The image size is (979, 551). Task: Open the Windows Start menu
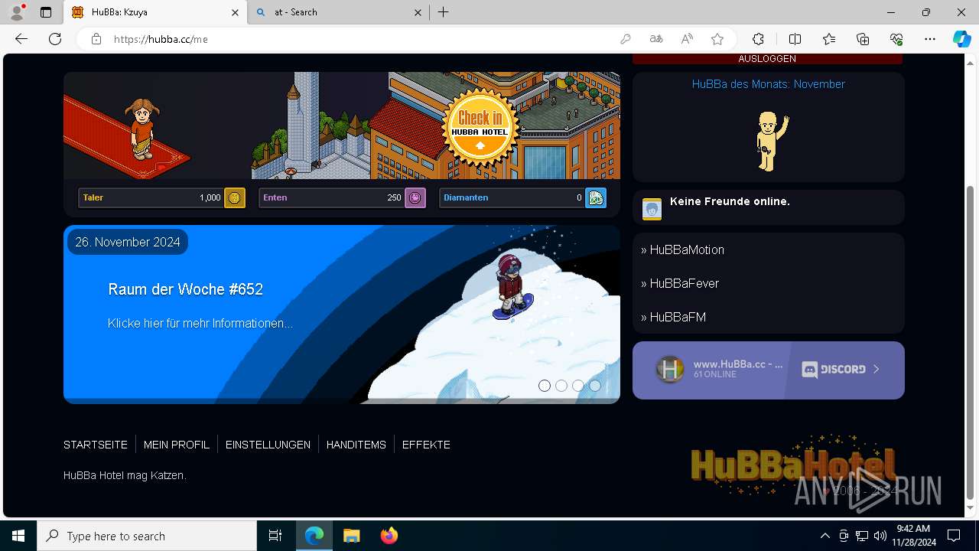coord(18,536)
